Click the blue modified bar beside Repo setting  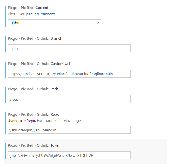[x=6, y=123]
